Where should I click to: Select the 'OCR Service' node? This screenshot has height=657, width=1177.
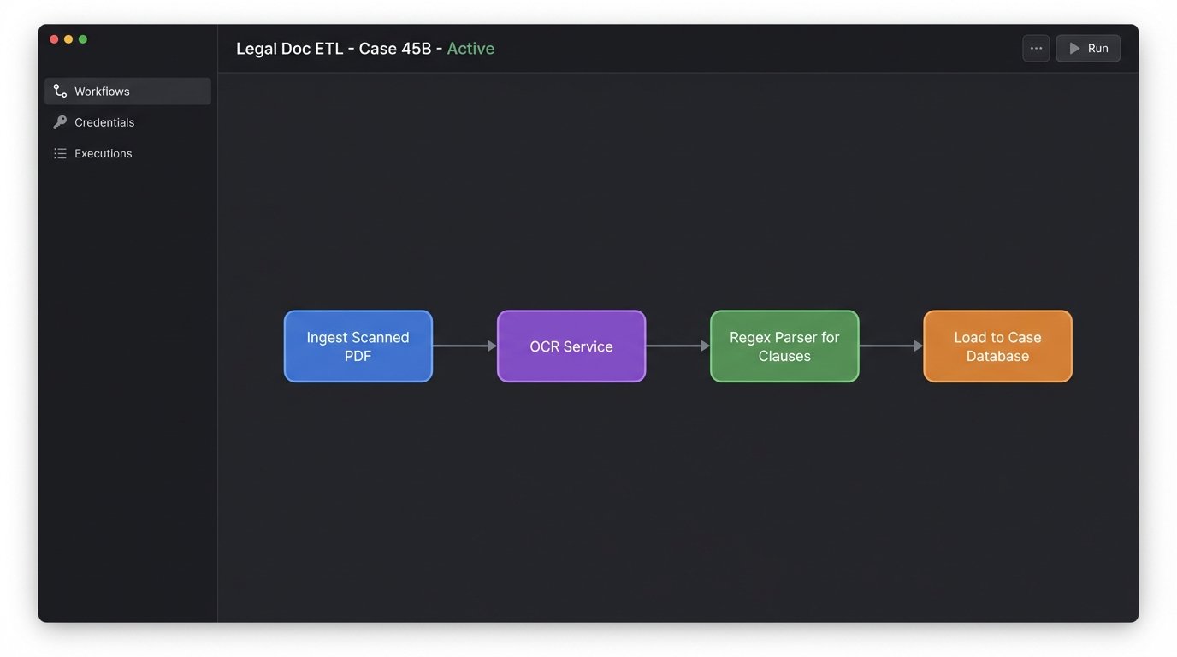571,346
